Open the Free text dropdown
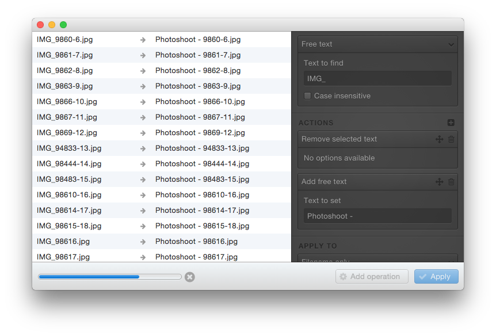The image size is (496, 336). (377, 44)
